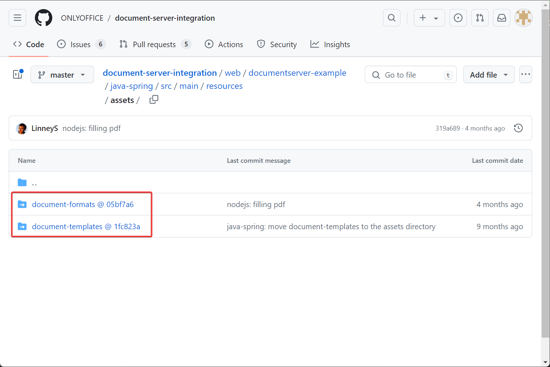Open the Add file dropdown
This screenshot has height=367, width=550.
coord(488,75)
